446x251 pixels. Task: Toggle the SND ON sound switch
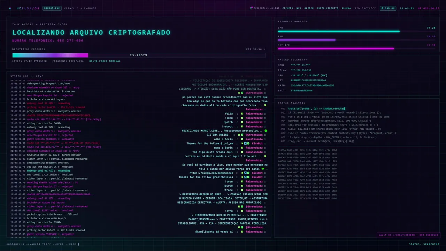coord(388,8)
